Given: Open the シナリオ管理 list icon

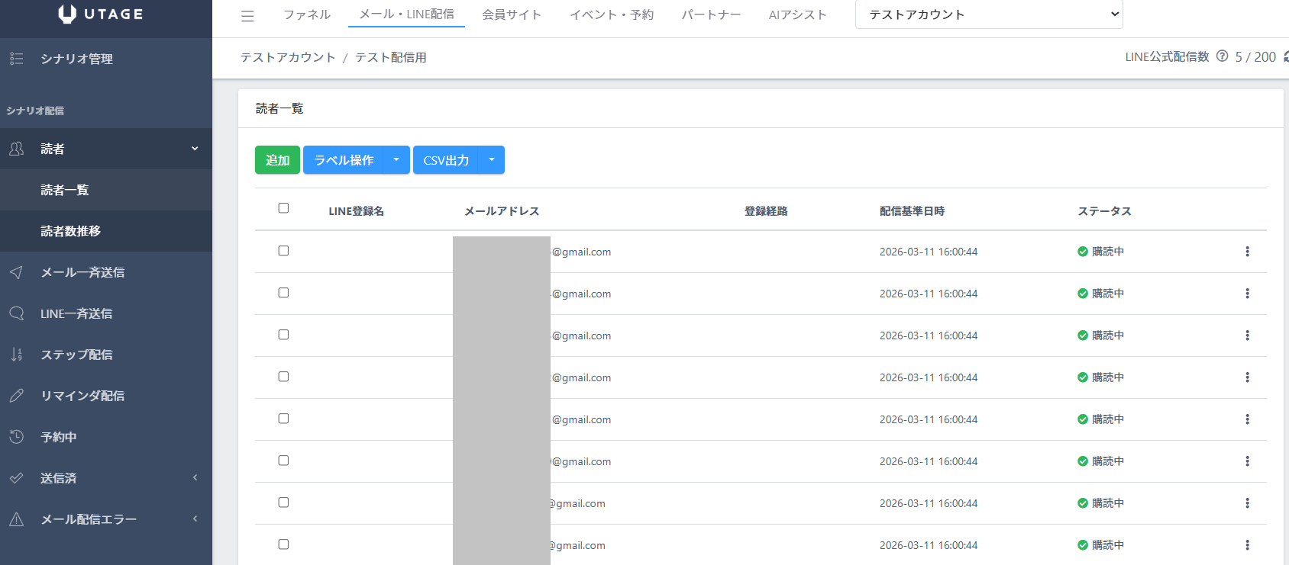Looking at the screenshot, I should 17,59.
